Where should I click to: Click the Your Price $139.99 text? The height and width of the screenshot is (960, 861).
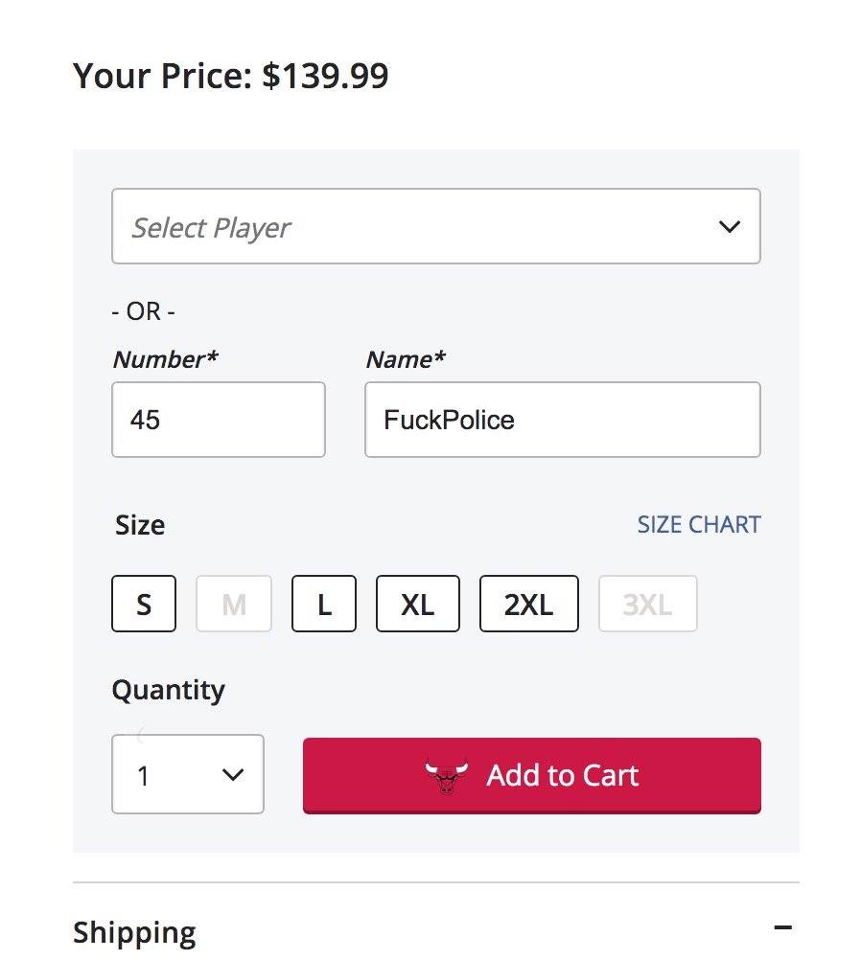click(x=231, y=76)
